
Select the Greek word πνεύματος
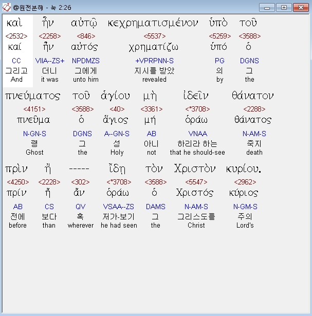tap(33, 96)
